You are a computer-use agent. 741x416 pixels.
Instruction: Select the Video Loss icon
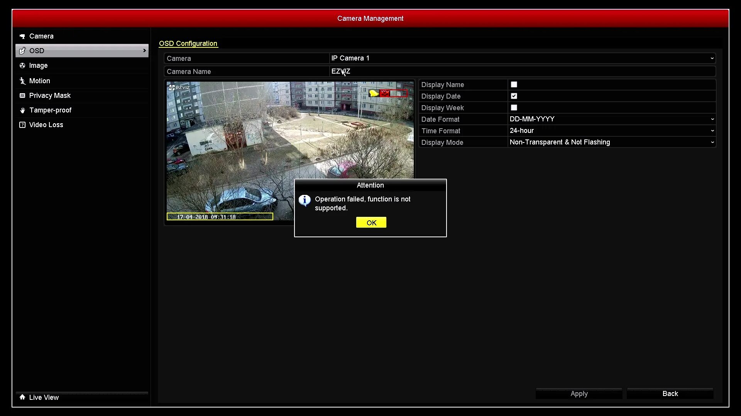pos(22,124)
